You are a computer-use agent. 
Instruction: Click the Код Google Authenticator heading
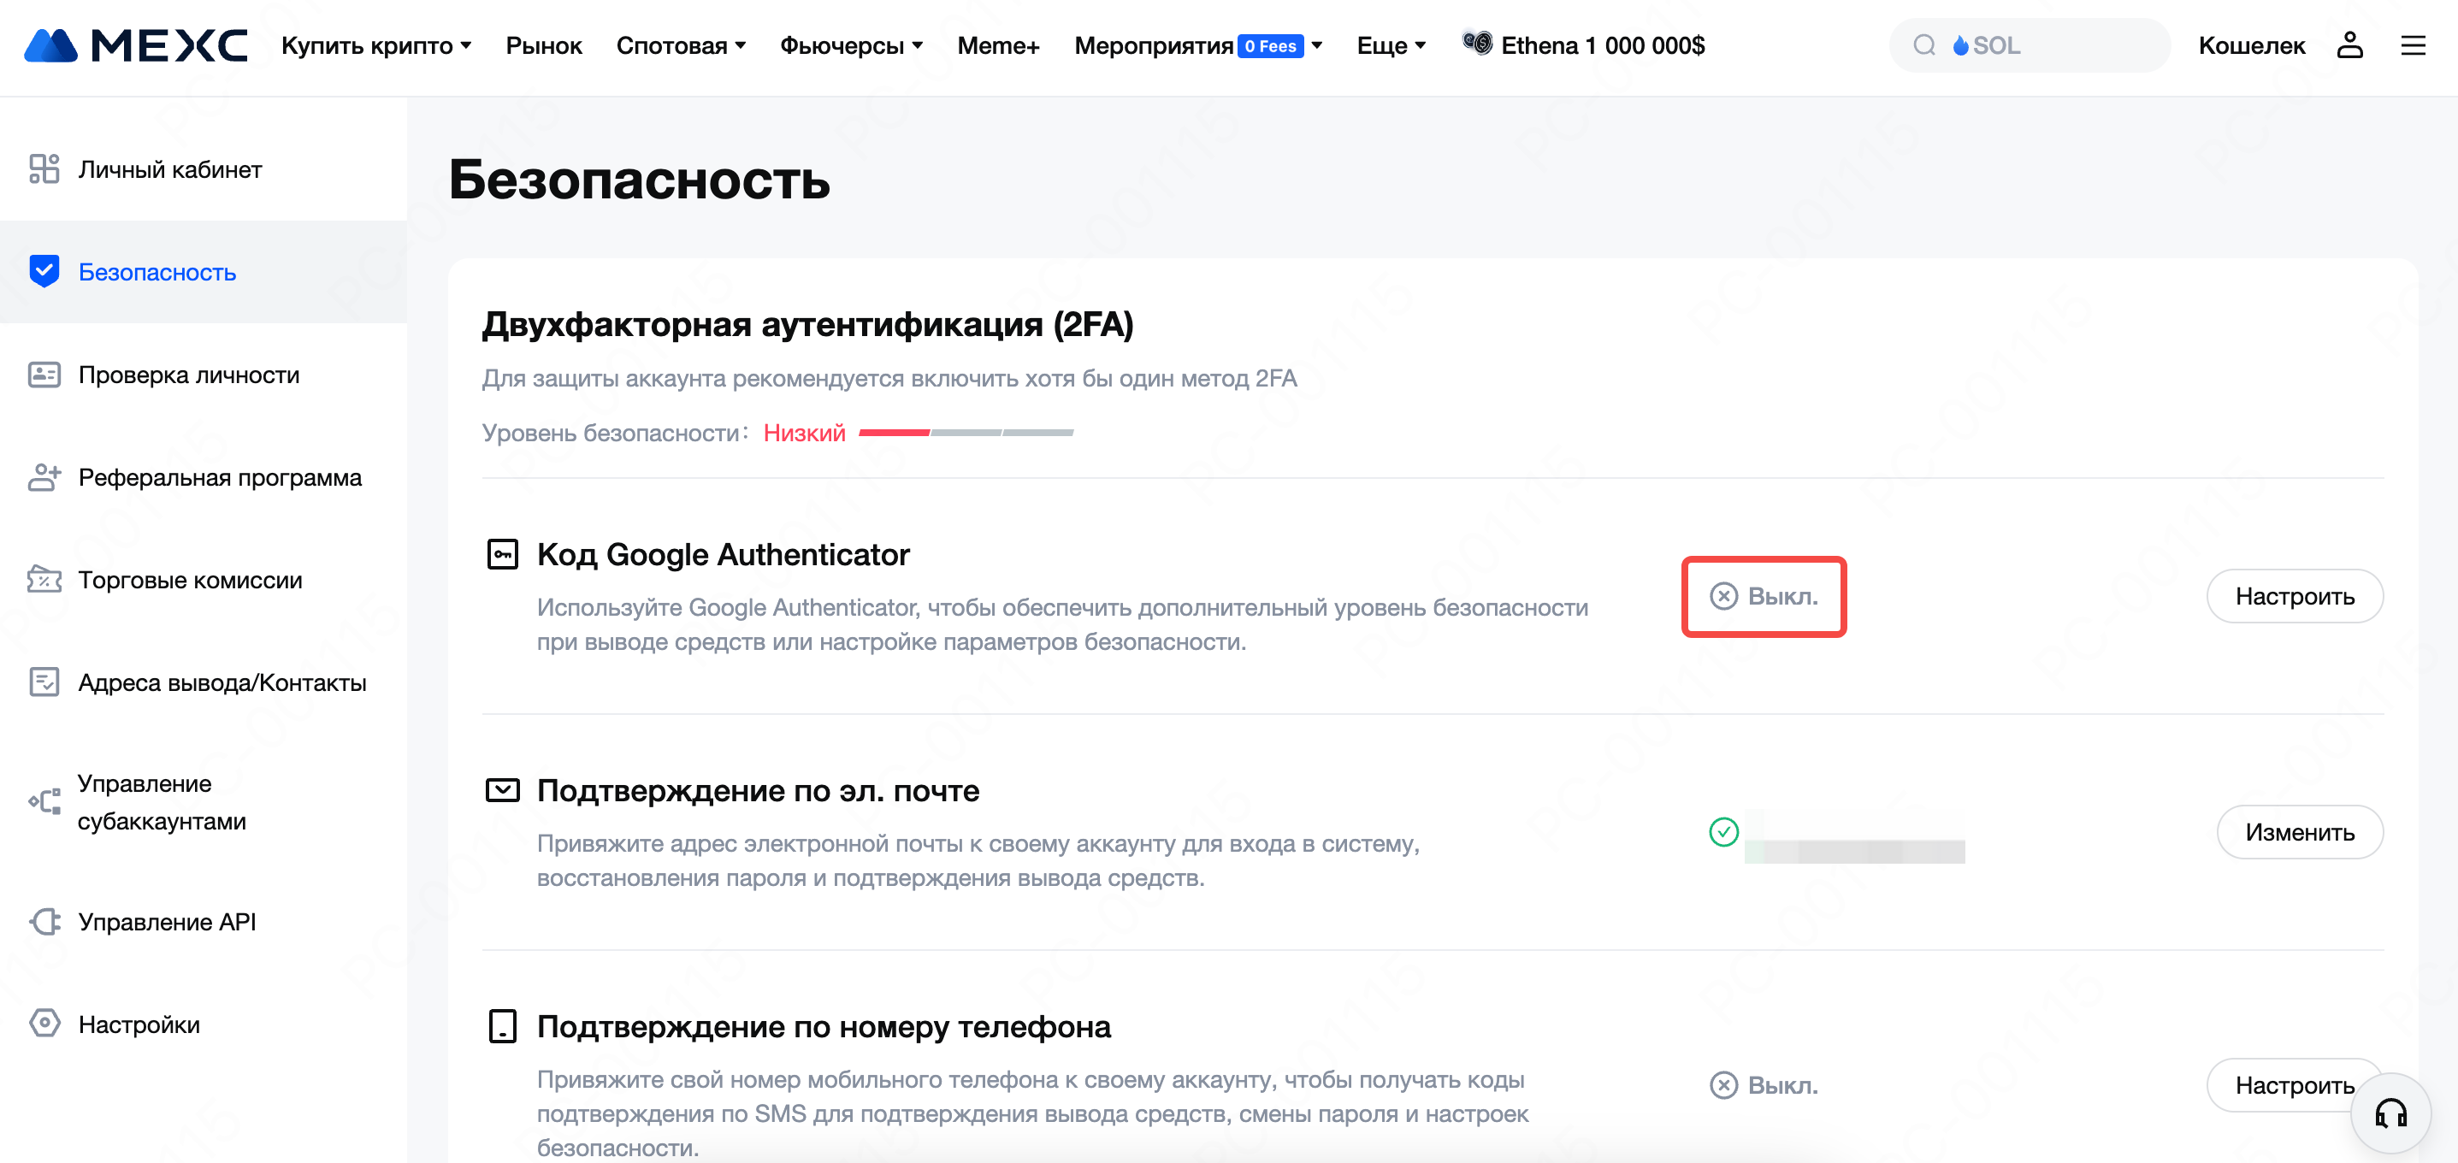tap(724, 554)
